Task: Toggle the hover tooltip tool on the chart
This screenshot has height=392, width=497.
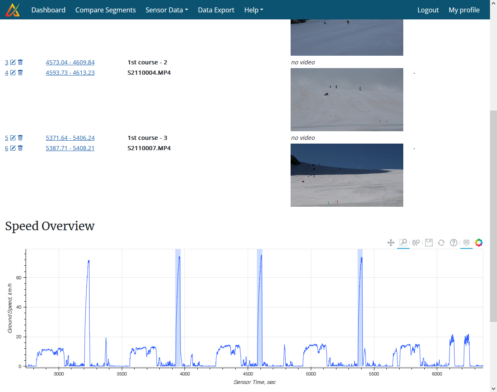Action: [466, 243]
